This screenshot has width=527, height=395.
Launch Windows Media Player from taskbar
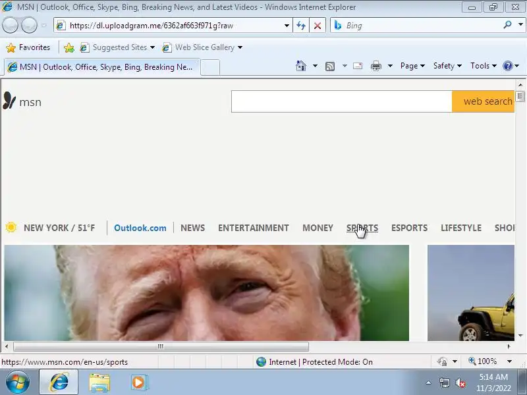[139, 382]
